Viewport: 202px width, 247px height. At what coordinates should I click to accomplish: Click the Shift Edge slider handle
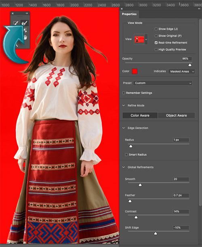pos(156,233)
